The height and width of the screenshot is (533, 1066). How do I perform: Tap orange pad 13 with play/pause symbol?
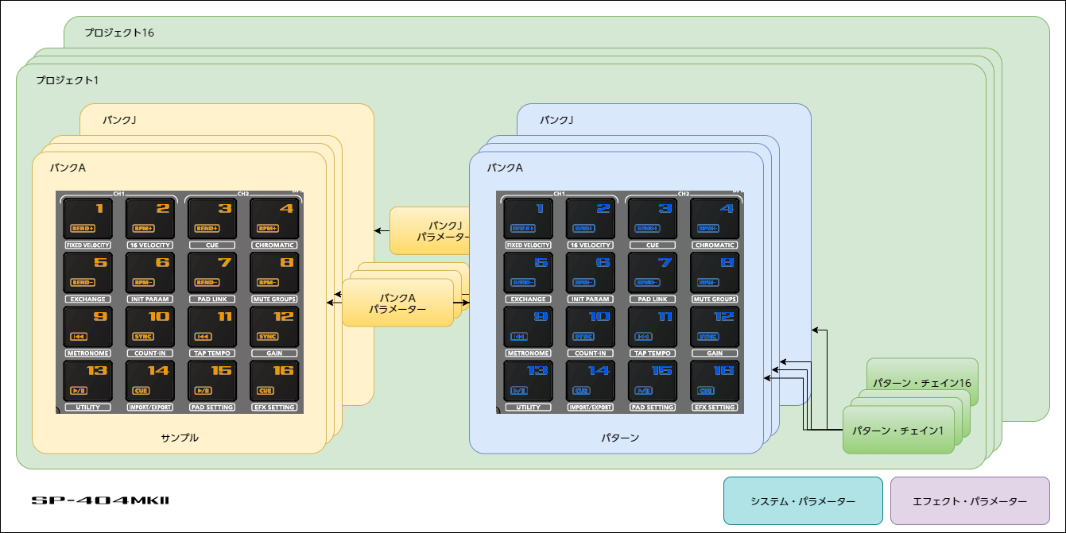(88, 380)
